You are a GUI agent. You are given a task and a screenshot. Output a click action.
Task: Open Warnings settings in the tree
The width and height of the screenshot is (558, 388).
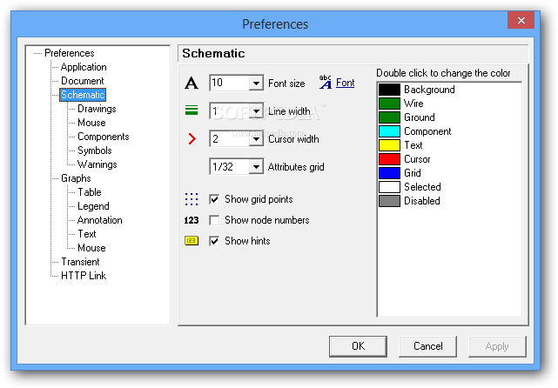coord(97,164)
